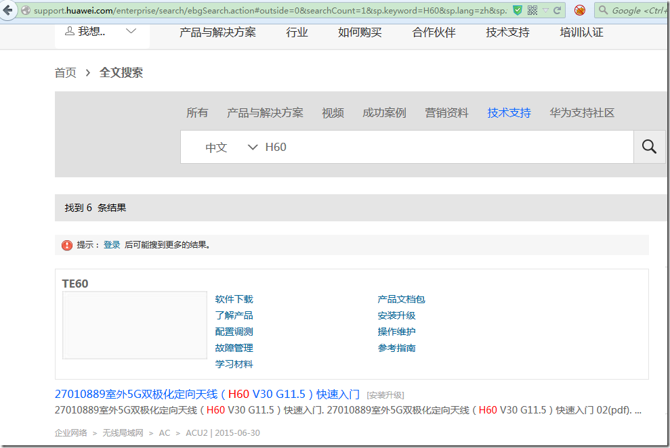670x448 pixels.
Task: Open the address bar history dropdown arrow
Action: pyautogui.click(x=545, y=10)
